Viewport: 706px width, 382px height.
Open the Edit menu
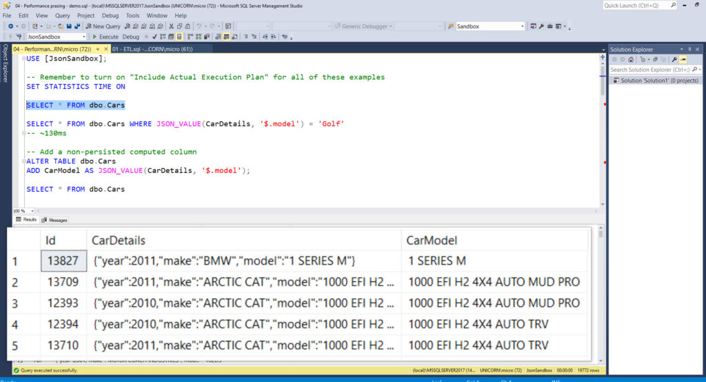(23, 15)
